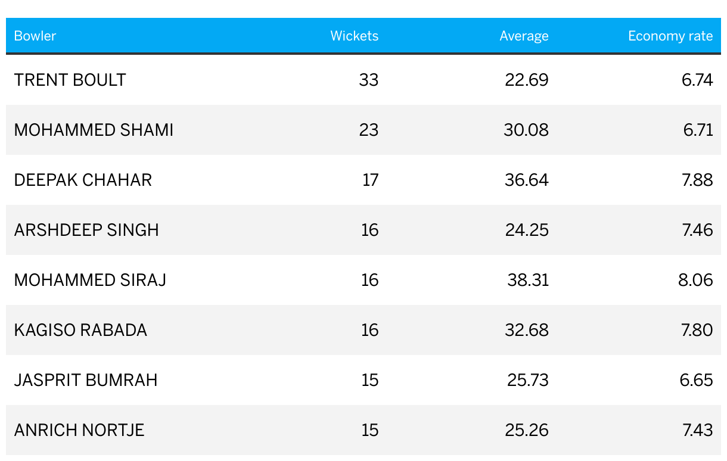Image resolution: width=727 pixels, height=461 pixels.
Task: Click the MOHAMMED SIRAJ name
Action: (x=90, y=280)
